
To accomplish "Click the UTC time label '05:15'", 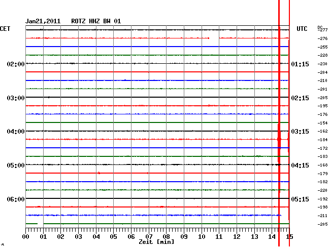I will (300, 199).
